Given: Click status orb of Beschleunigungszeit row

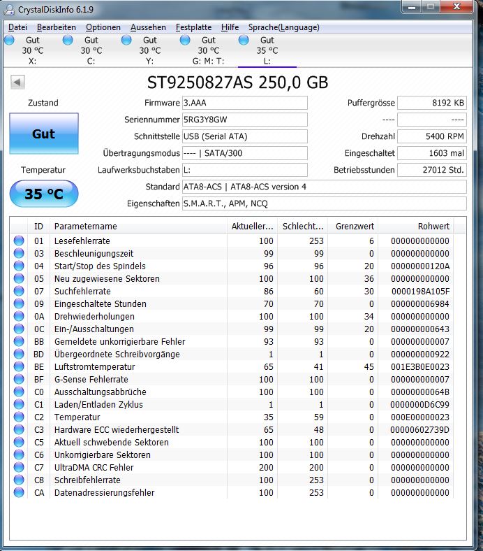Looking at the screenshot, I should click(19, 253).
